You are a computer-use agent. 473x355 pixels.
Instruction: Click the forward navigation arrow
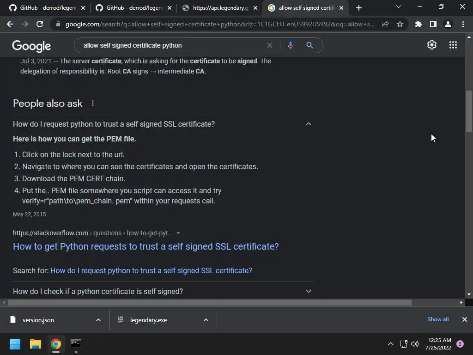click(x=25, y=24)
